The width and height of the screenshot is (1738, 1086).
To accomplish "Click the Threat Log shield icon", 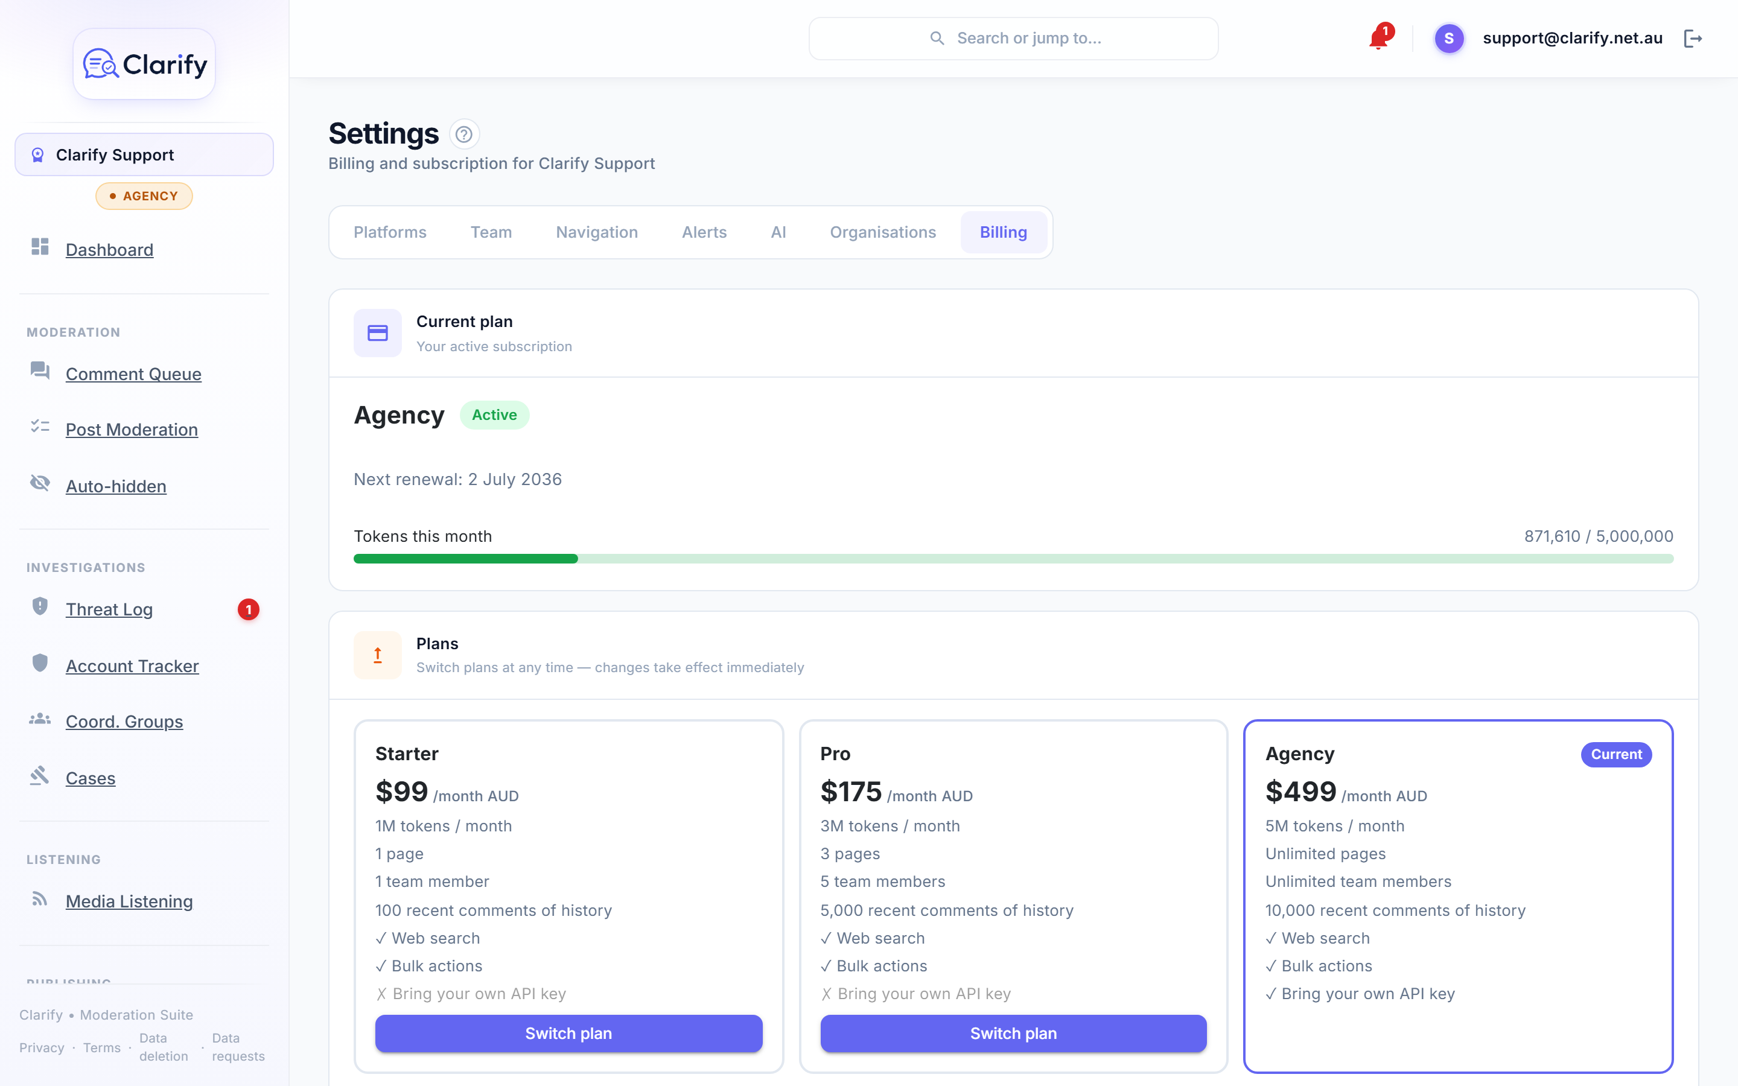I will [40, 606].
